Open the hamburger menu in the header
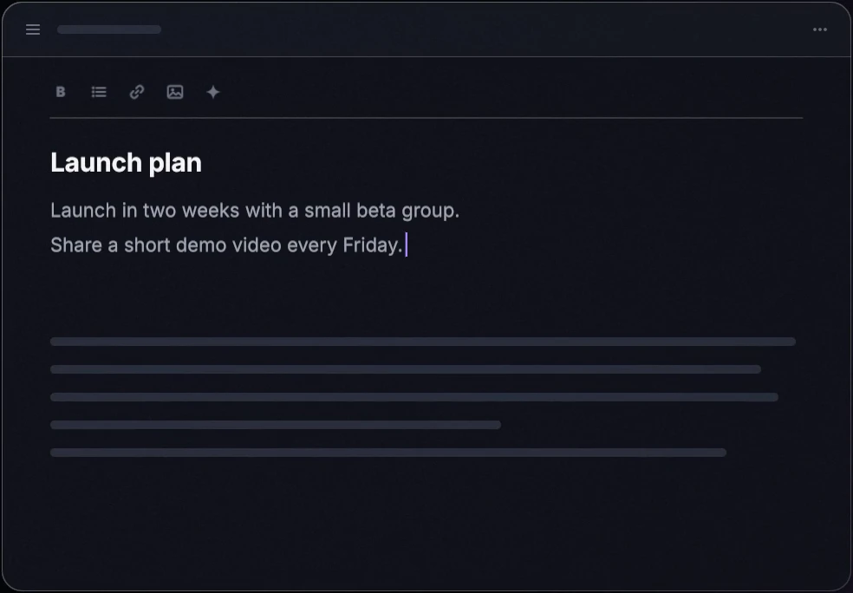Screen dimensions: 853x593 click(x=33, y=29)
